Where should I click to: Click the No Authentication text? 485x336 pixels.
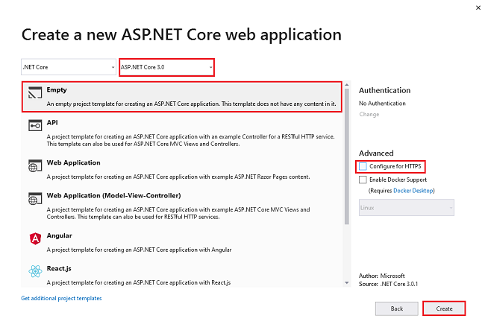(x=382, y=103)
